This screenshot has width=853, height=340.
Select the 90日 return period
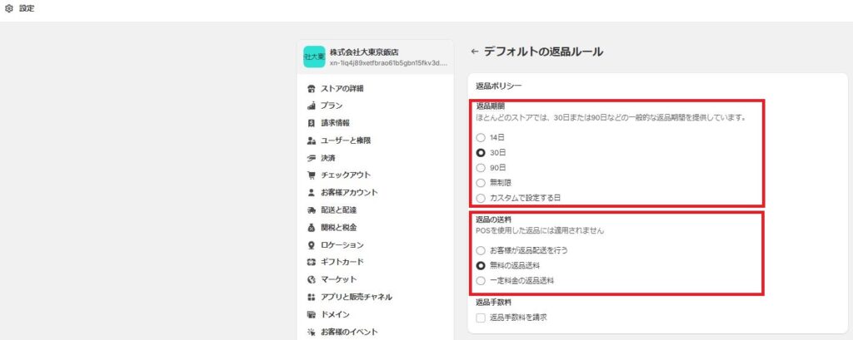click(481, 168)
